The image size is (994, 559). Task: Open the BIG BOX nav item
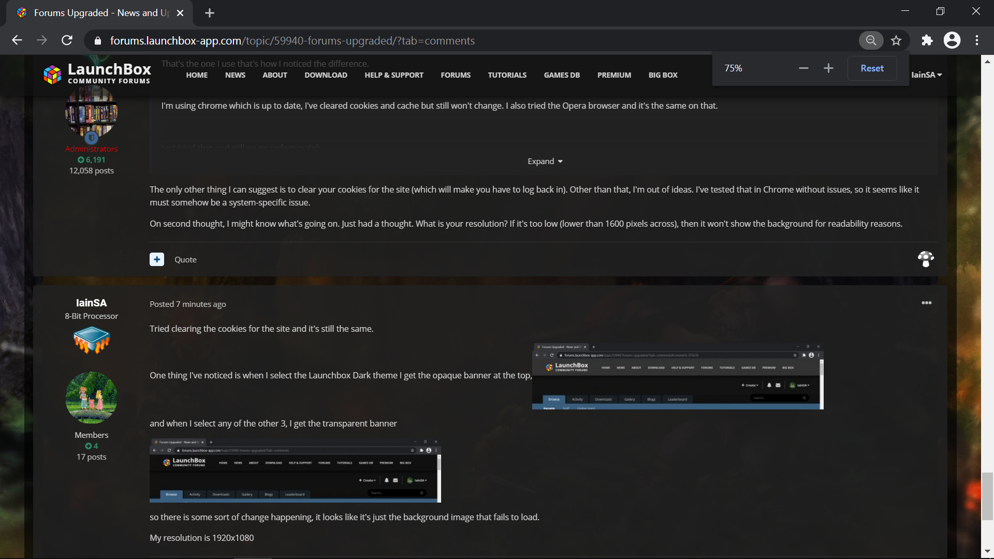[x=663, y=75]
